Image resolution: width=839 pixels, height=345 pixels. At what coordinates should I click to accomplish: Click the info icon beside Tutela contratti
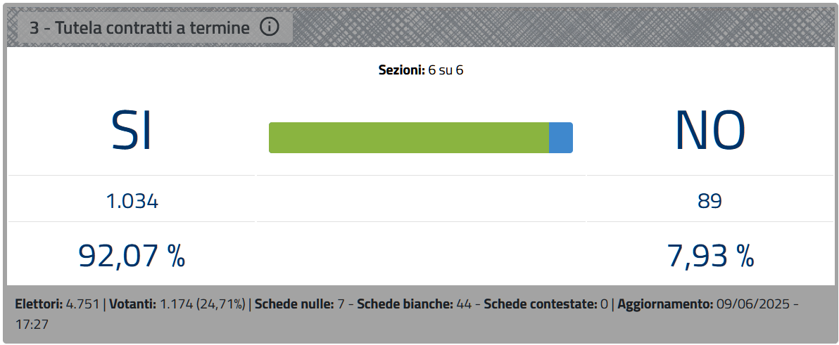click(x=270, y=26)
